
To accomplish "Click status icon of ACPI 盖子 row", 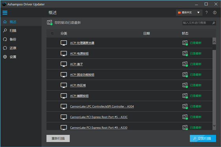I will coord(185,64).
